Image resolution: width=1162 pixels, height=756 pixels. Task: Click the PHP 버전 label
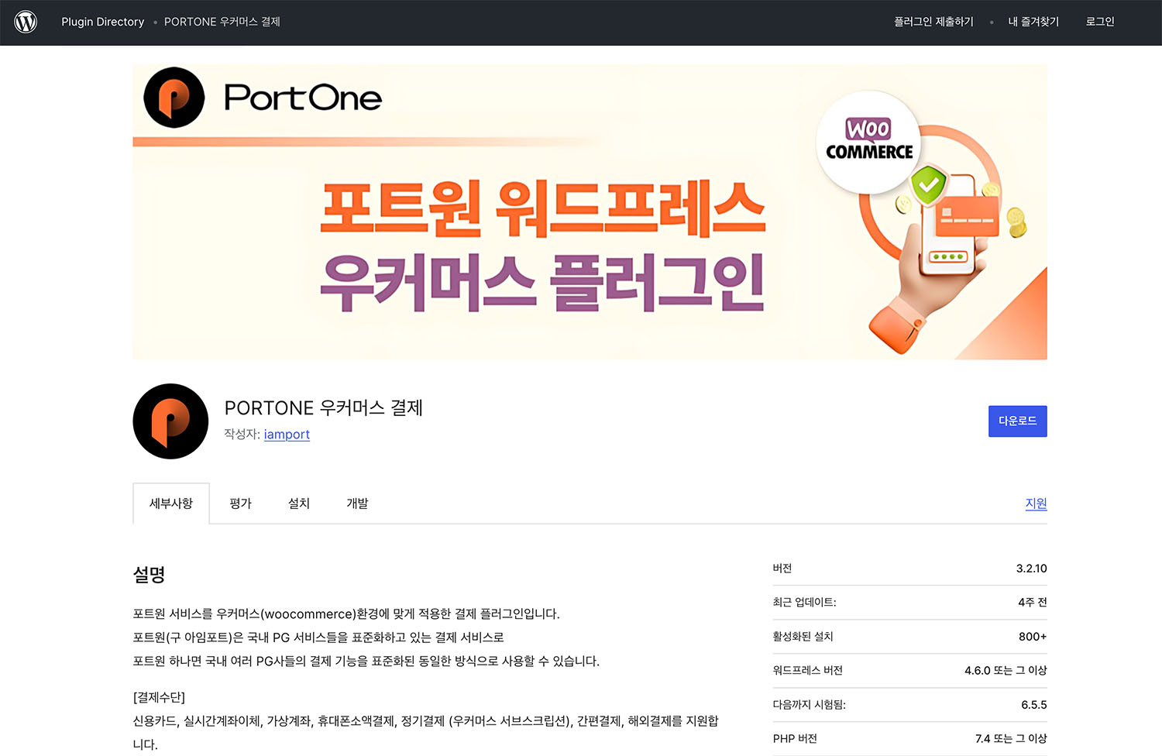tap(795, 739)
